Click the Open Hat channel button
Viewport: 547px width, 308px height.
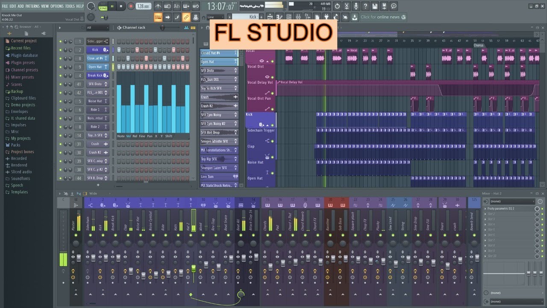point(98,67)
